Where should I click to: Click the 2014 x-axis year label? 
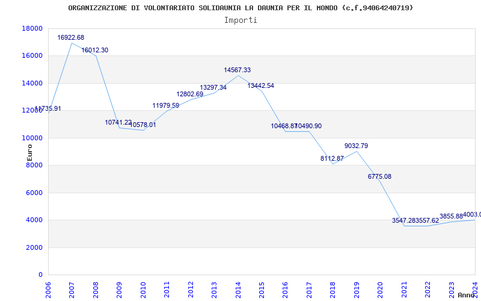(x=238, y=290)
